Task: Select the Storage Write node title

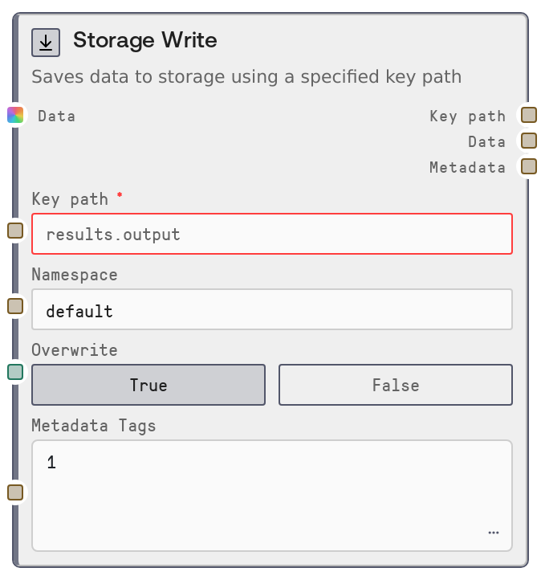Action: [144, 40]
